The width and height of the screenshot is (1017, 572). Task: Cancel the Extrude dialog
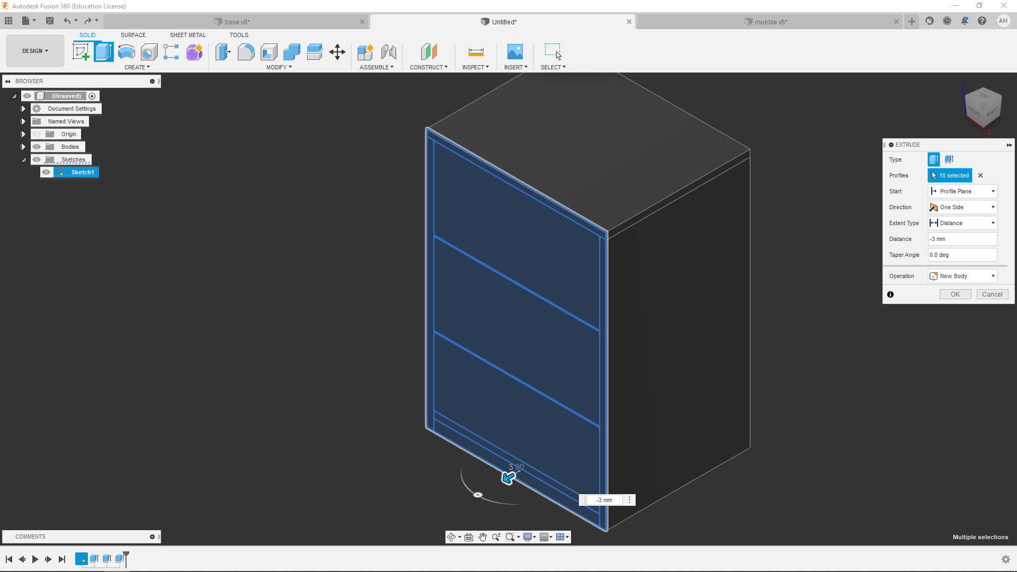pyautogui.click(x=992, y=294)
